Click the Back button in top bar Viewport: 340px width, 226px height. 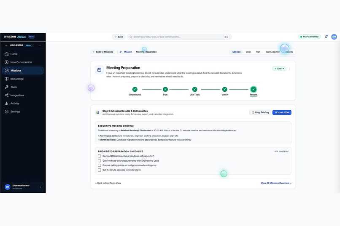pos(119,37)
